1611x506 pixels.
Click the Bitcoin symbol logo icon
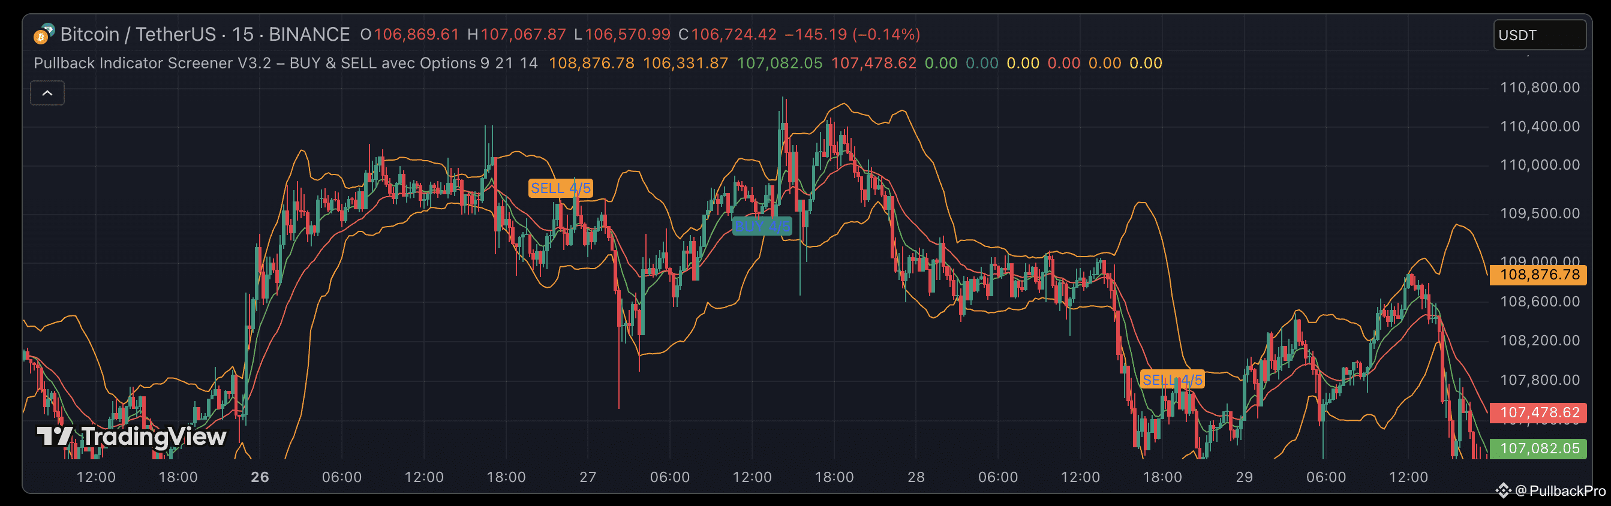(x=44, y=34)
